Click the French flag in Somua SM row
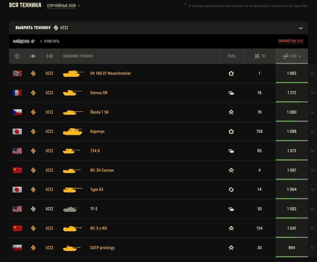This screenshot has width=317, height=262. (17, 93)
